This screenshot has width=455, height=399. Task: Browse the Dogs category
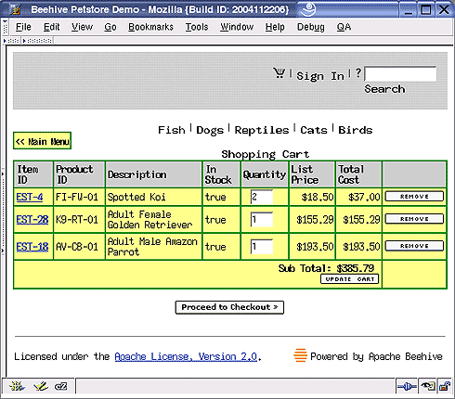[210, 130]
